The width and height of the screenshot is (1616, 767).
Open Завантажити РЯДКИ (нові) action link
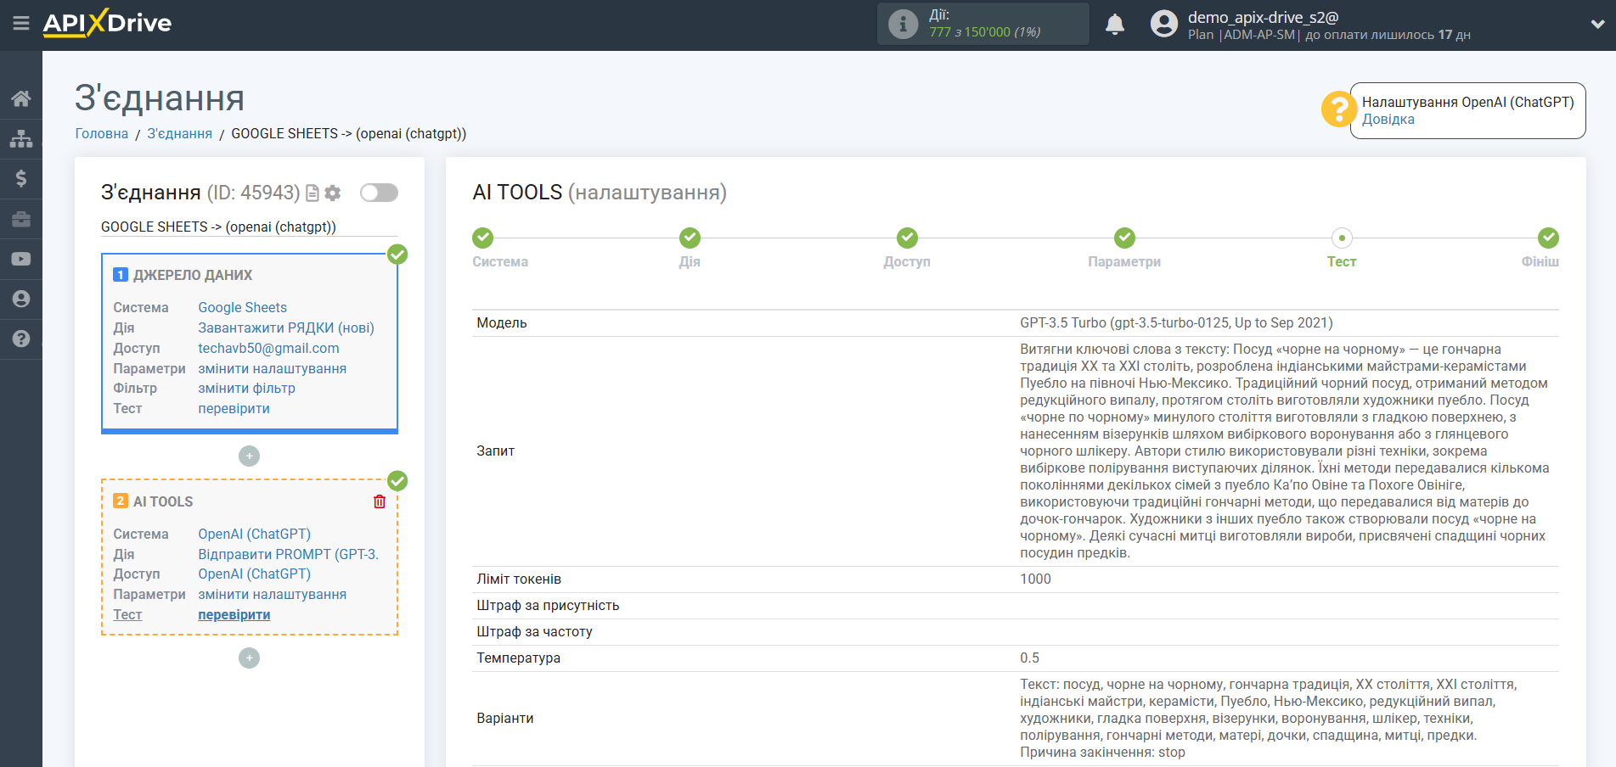(286, 328)
